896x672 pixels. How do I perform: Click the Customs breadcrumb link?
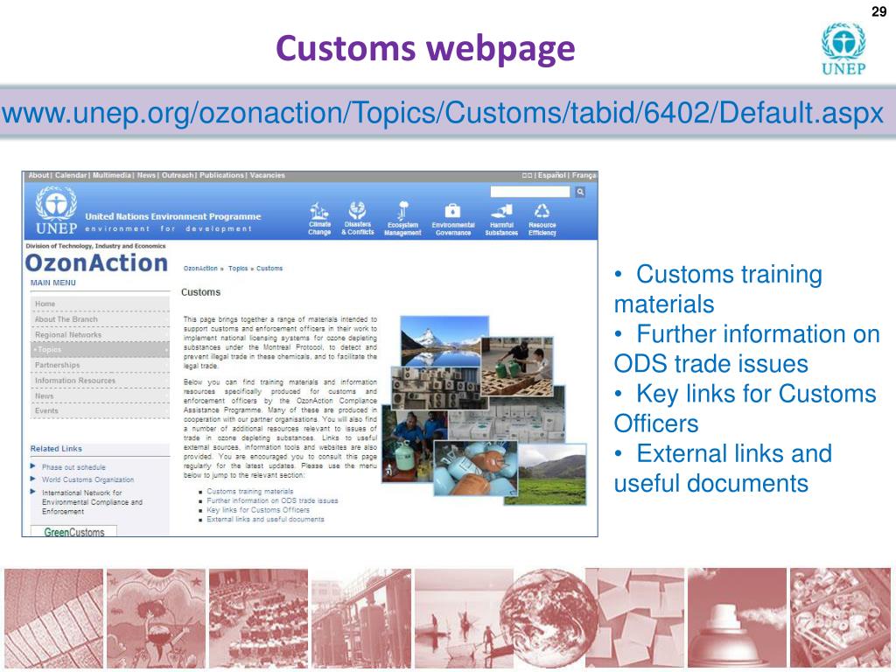pyautogui.click(x=269, y=269)
